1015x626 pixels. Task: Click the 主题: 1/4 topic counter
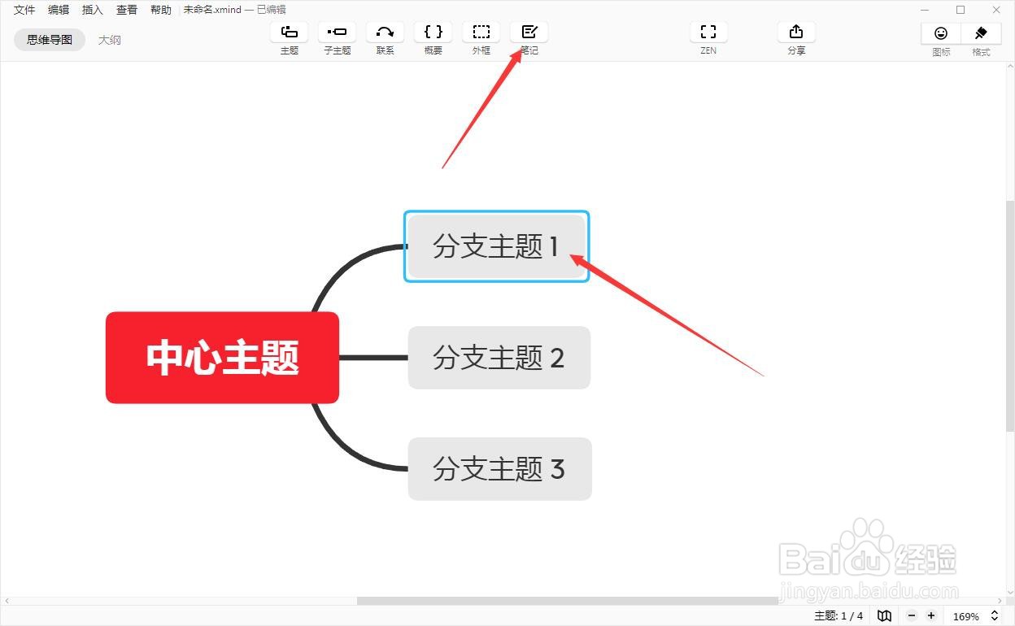pos(839,615)
